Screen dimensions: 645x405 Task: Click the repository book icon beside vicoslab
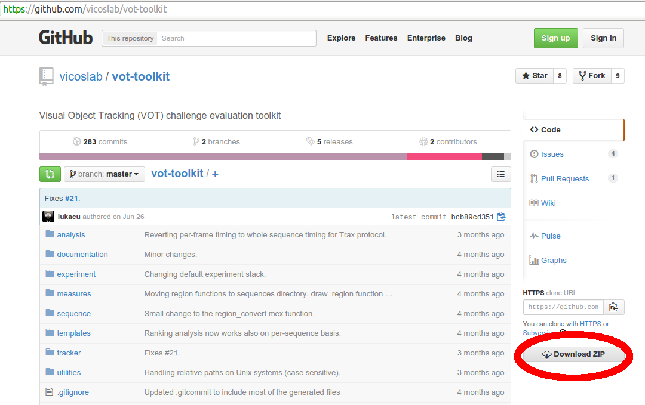46,76
